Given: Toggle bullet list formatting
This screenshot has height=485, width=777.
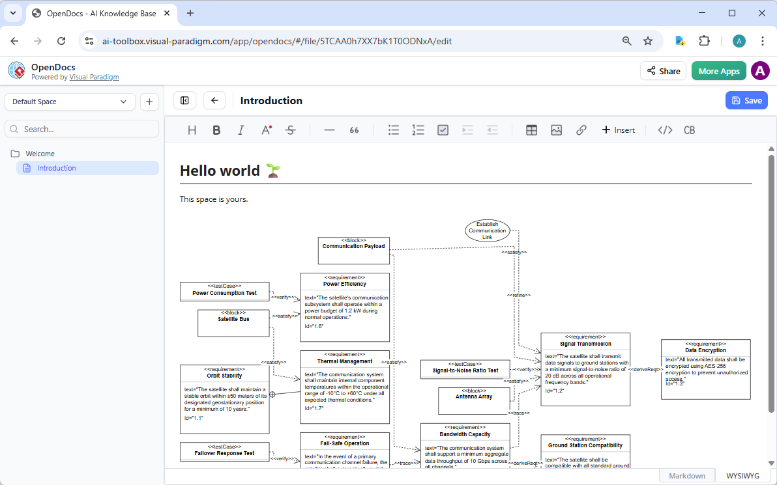Looking at the screenshot, I should [x=393, y=130].
